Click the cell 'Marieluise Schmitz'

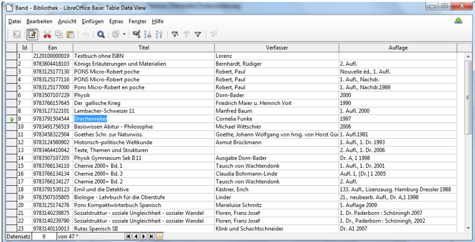click(277, 205)
